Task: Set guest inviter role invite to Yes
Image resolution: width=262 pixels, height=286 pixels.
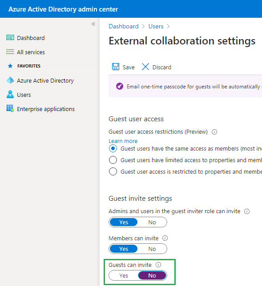Action: (124, 222)
